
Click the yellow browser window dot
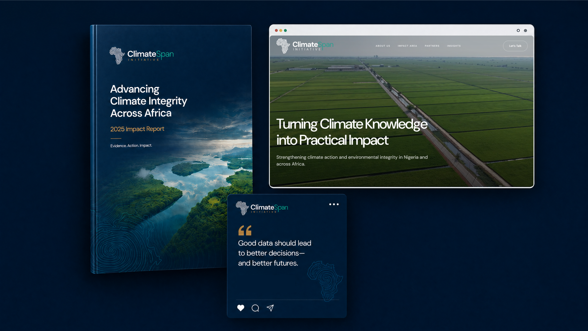coord(281,30)
